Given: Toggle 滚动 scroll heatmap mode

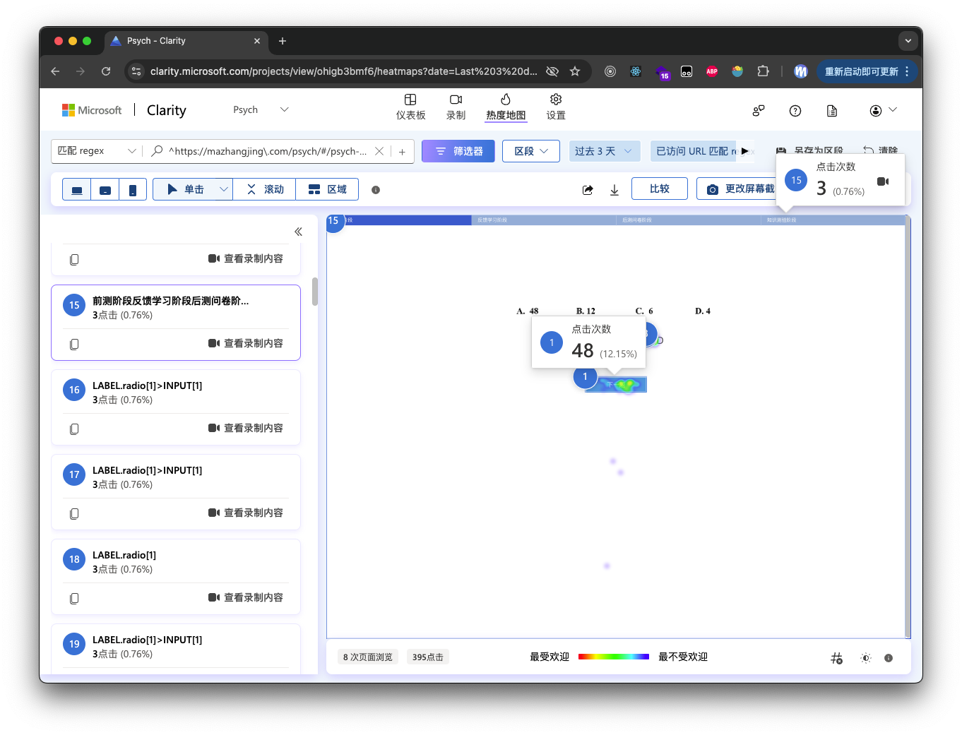Looking at the screenshot, I should pos(264,189).
